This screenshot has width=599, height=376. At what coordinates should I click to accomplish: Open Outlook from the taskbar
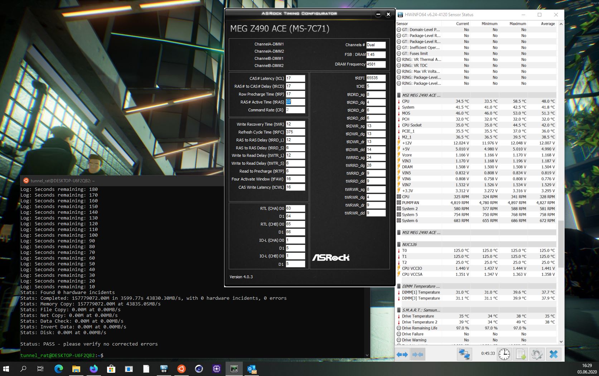(x=252, y=369)
